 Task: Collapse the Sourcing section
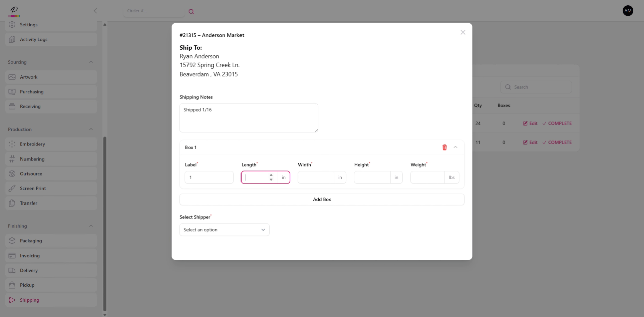tap(91, 62)
